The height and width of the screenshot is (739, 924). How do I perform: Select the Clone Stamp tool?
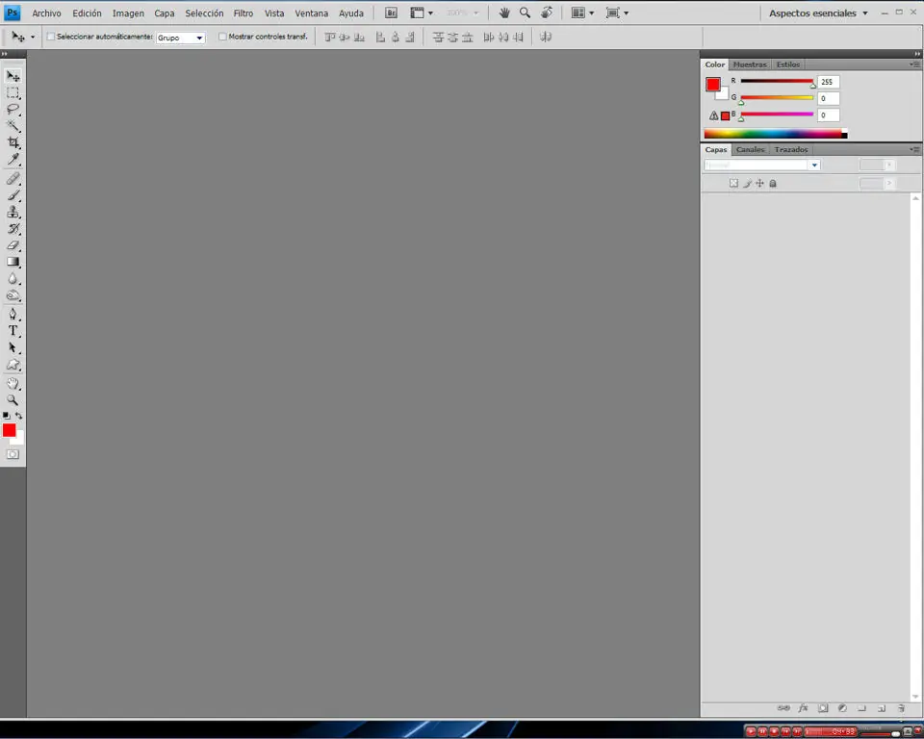click(13, 212)
